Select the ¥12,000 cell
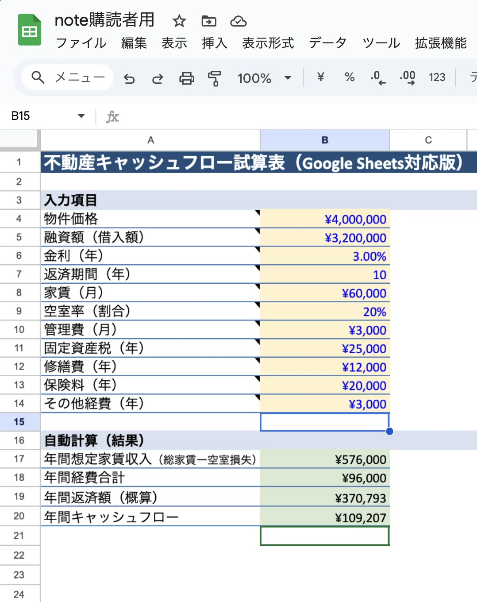 [x=325, y=367]
